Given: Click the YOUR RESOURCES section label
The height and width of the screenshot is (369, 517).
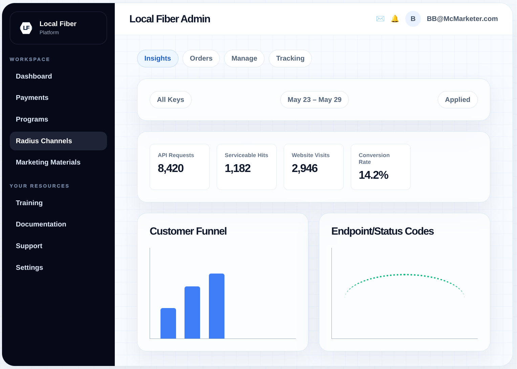Looking at the screenshot, I should coord(39,186).
